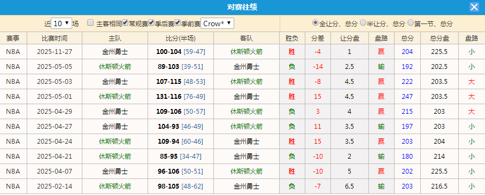This screenshot has width=485, height=195.
Task: Open the 100-104 score on 2025-11-27
Action: pyautogui.click(x=168, y=52)
